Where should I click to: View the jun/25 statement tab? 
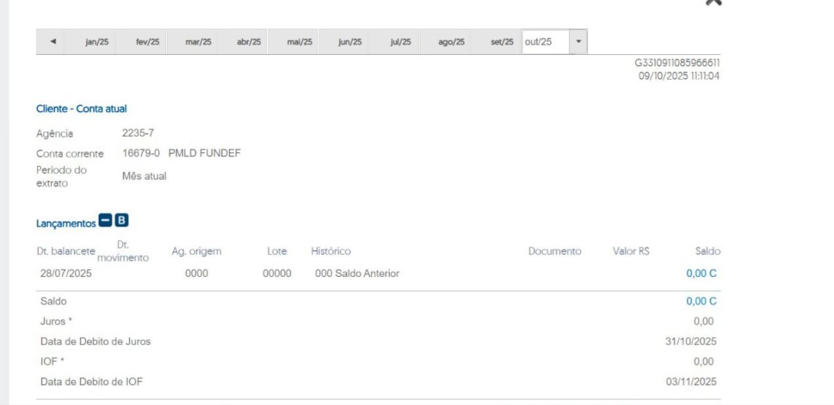click(350, 42)
